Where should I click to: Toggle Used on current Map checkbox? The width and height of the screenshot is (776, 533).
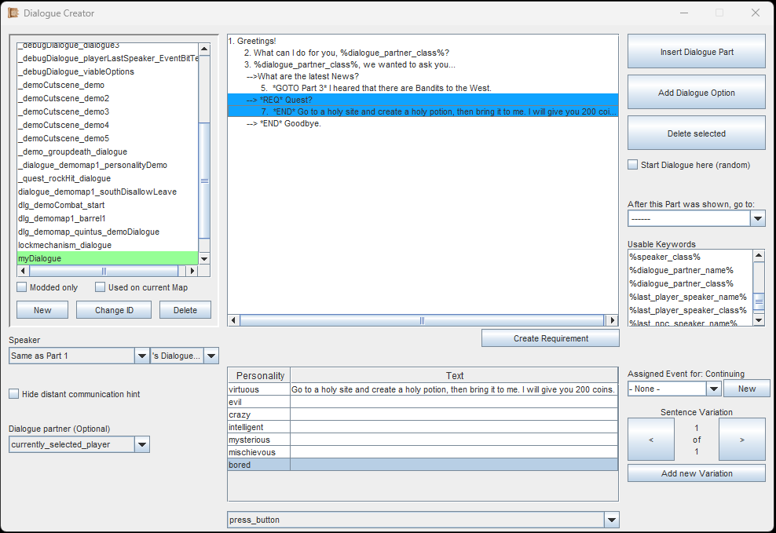tap(100, 287)
